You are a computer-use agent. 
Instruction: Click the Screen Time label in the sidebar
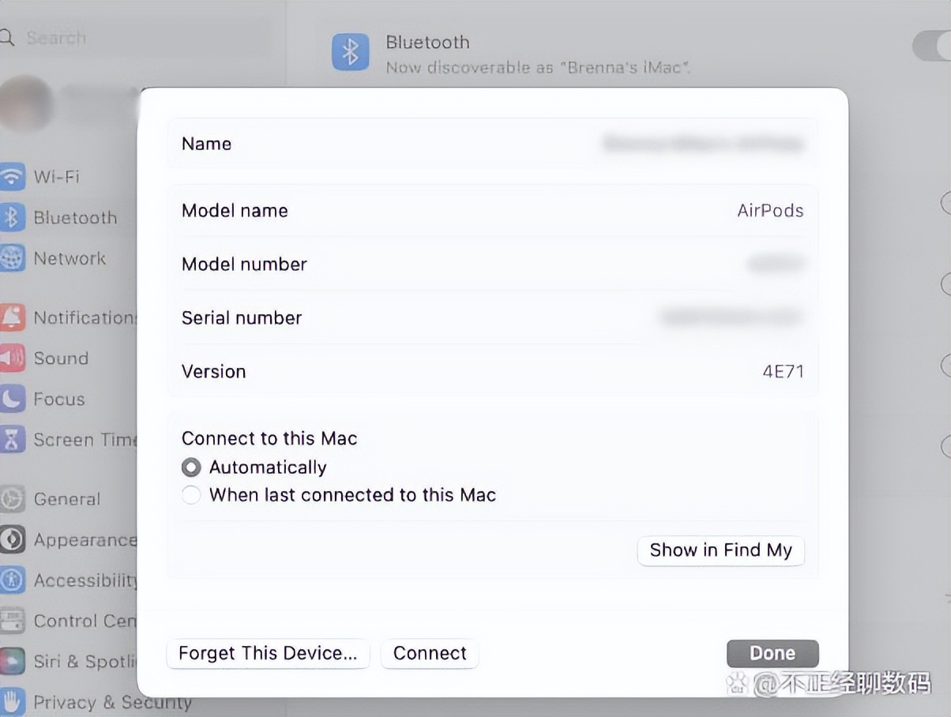85,440
